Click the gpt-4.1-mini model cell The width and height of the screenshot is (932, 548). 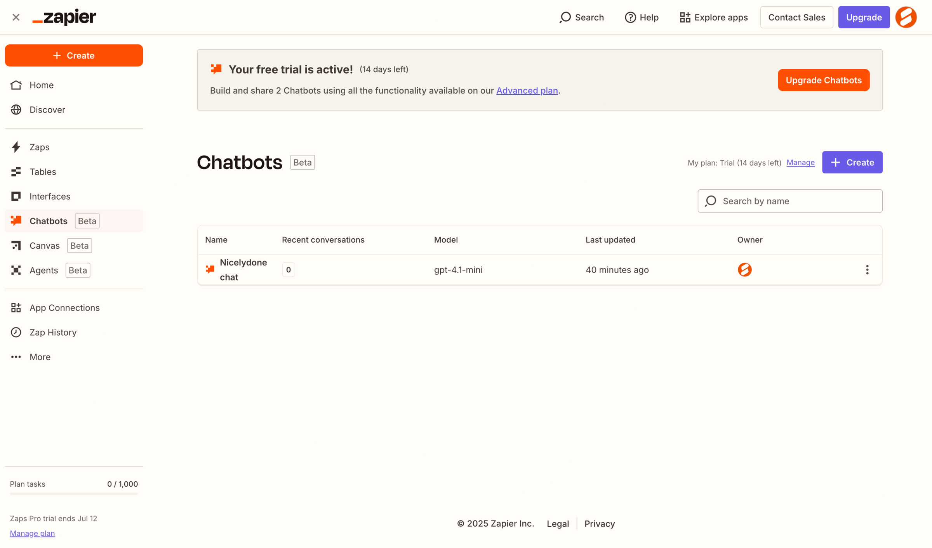(x=458, y=270)
